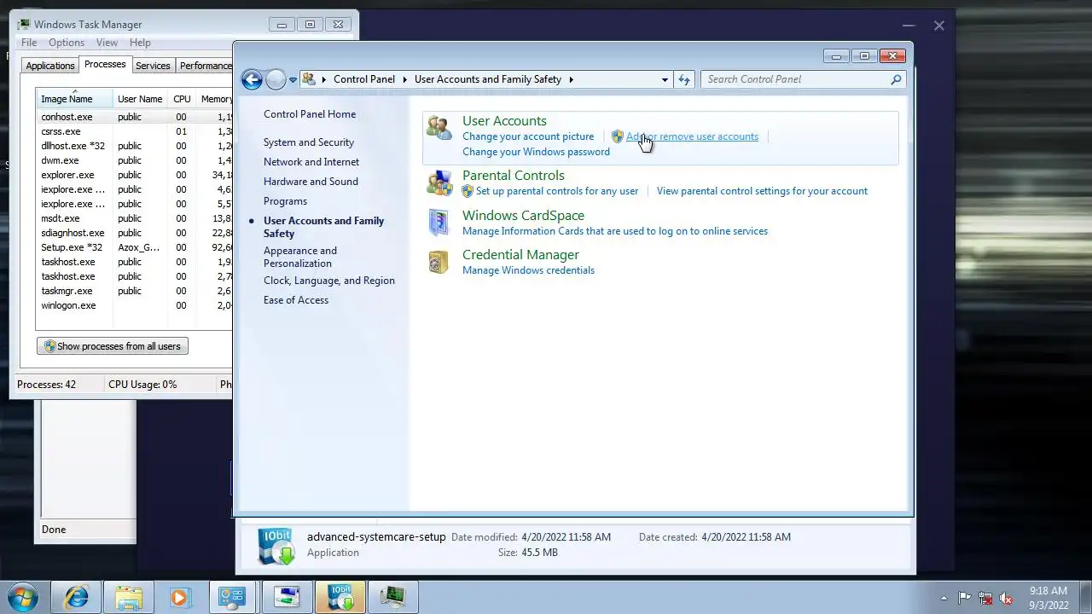Image resolution: width=1092 pixels, height=614 pixels.
Task: Open Manage Information Cards link
Action: (x=615, y=231)
